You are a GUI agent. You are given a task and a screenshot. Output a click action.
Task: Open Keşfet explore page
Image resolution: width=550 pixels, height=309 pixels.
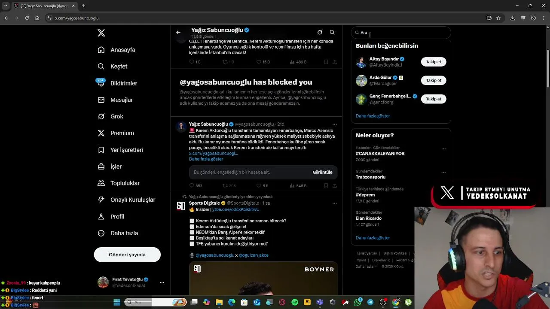click(x=113, y=67)
